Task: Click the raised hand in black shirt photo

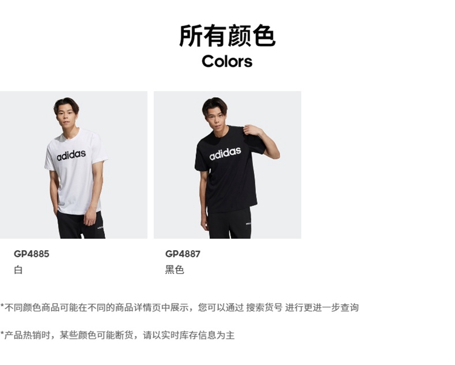Action: point(251,129)
